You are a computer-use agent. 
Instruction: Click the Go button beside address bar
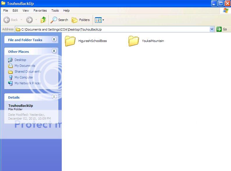point(222,29)
